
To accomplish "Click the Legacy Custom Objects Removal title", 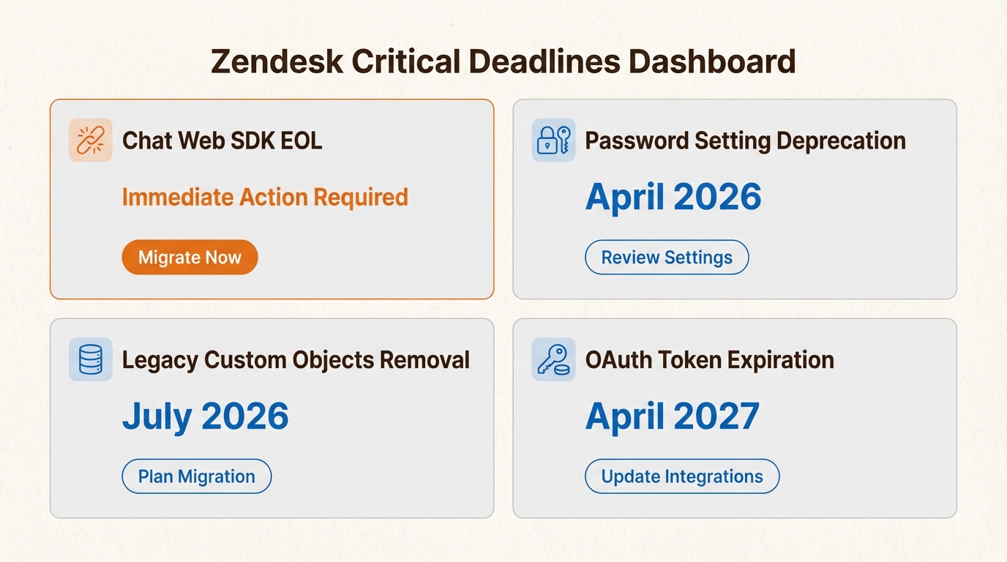I will (x=296, y=360).
